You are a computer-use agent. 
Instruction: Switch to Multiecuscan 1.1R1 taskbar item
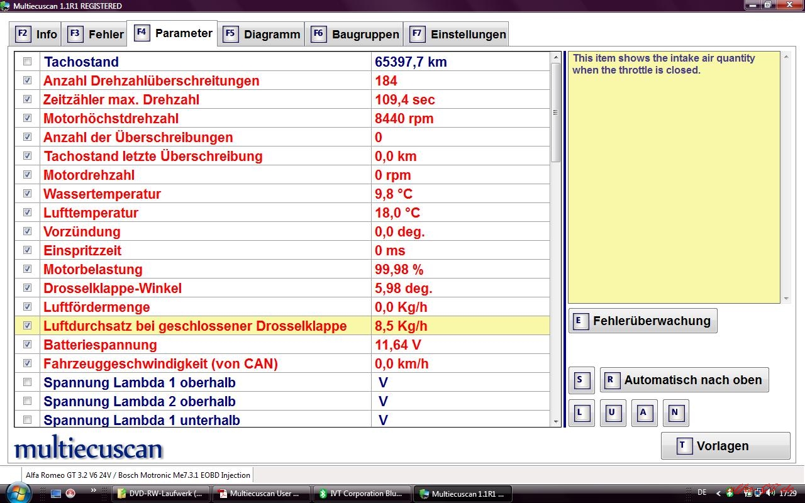click(x=463, y=494)
